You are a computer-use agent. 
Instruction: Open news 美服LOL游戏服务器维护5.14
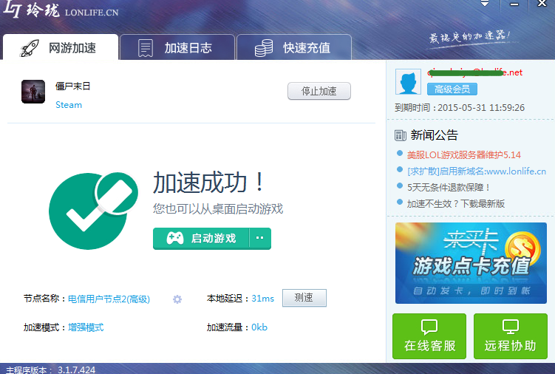tap(463, 154)
